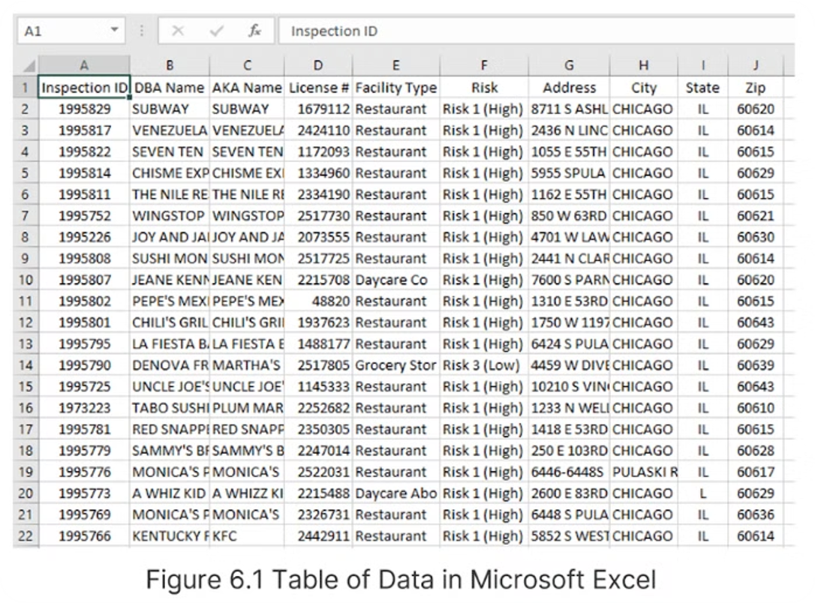Click the Daycare Abo facility type cell
This screenshot has width=815, height=603.
pos(396,493)
